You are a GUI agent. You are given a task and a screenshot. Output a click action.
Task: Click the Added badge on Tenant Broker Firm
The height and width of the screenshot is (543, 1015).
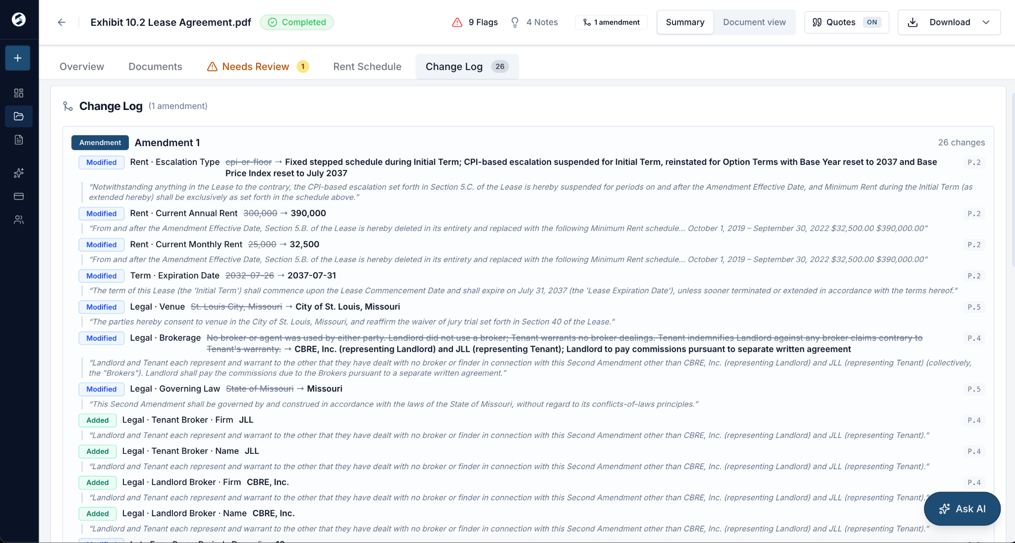coord(98,421)
